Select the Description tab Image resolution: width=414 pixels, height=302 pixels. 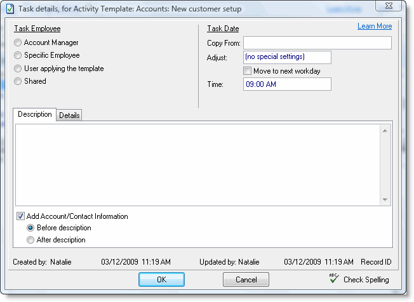35,115
